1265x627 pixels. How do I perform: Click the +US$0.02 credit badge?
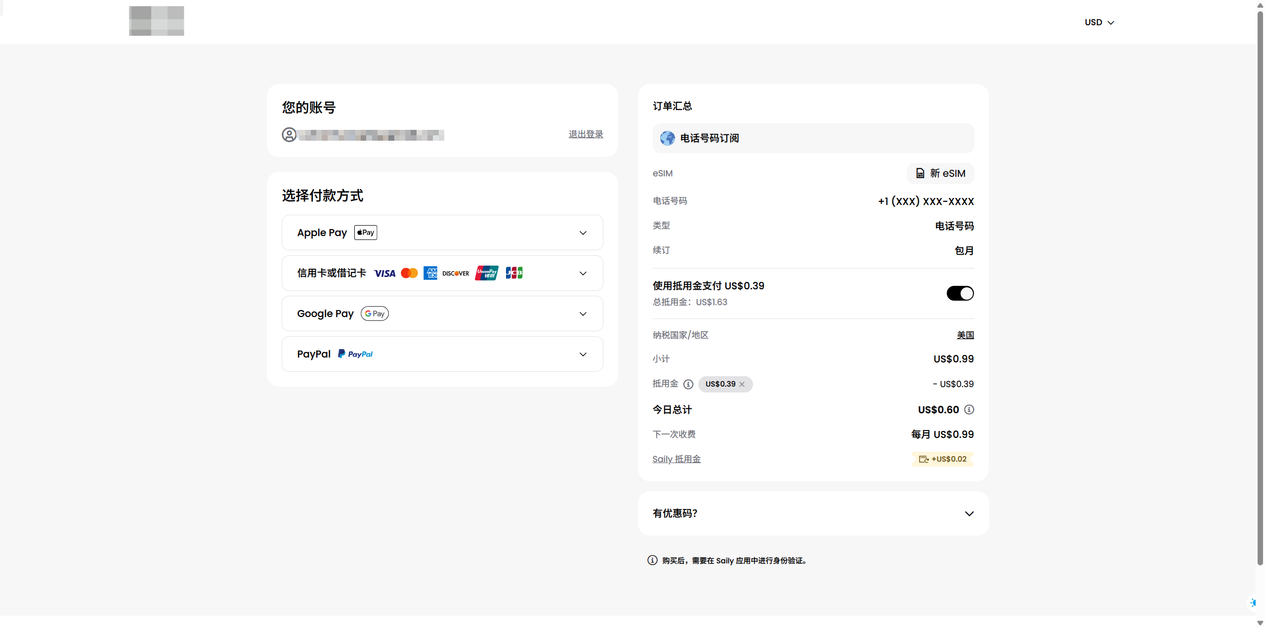pos(942,459)
